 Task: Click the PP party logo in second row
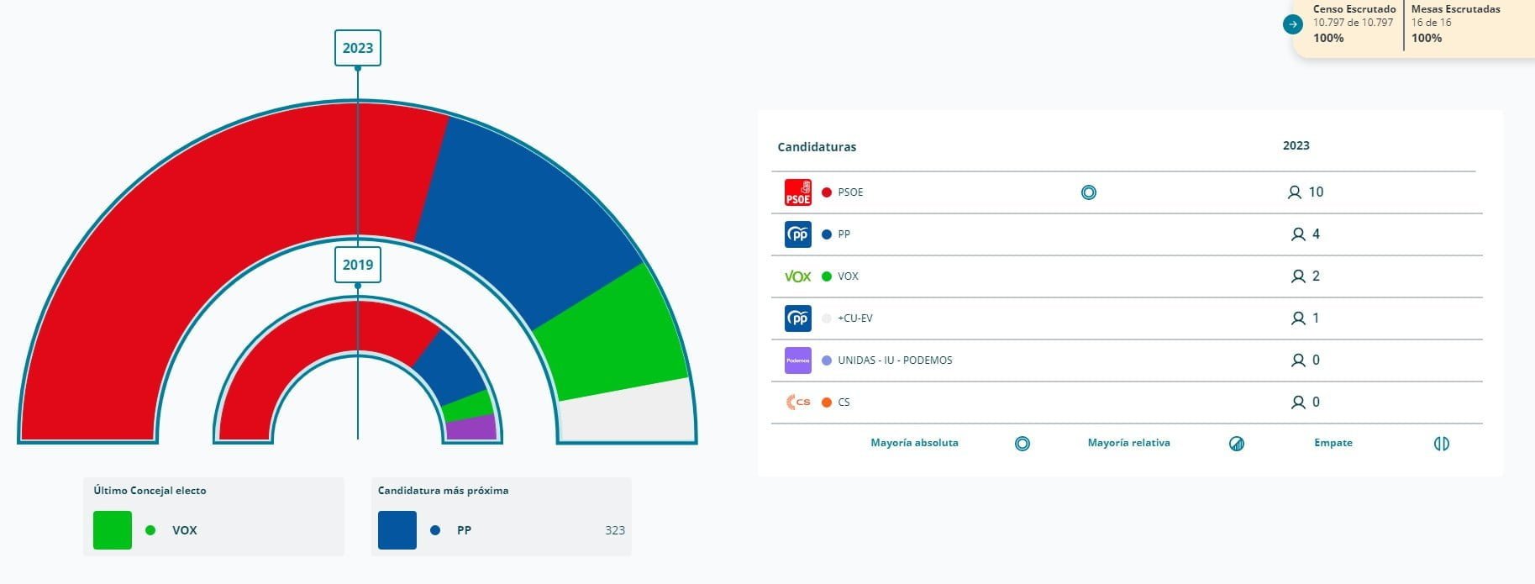(797, 234)
